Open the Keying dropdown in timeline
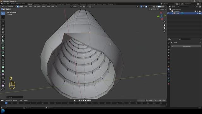This screenshot has width=202, height=114. [x=15, y=100]
